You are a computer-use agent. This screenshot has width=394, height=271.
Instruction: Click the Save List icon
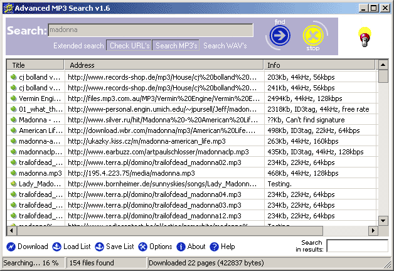(x=99, y=247)
